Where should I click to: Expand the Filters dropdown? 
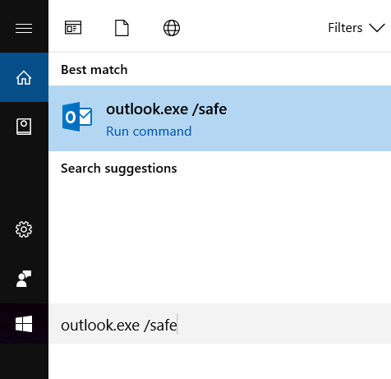point(356,28)
